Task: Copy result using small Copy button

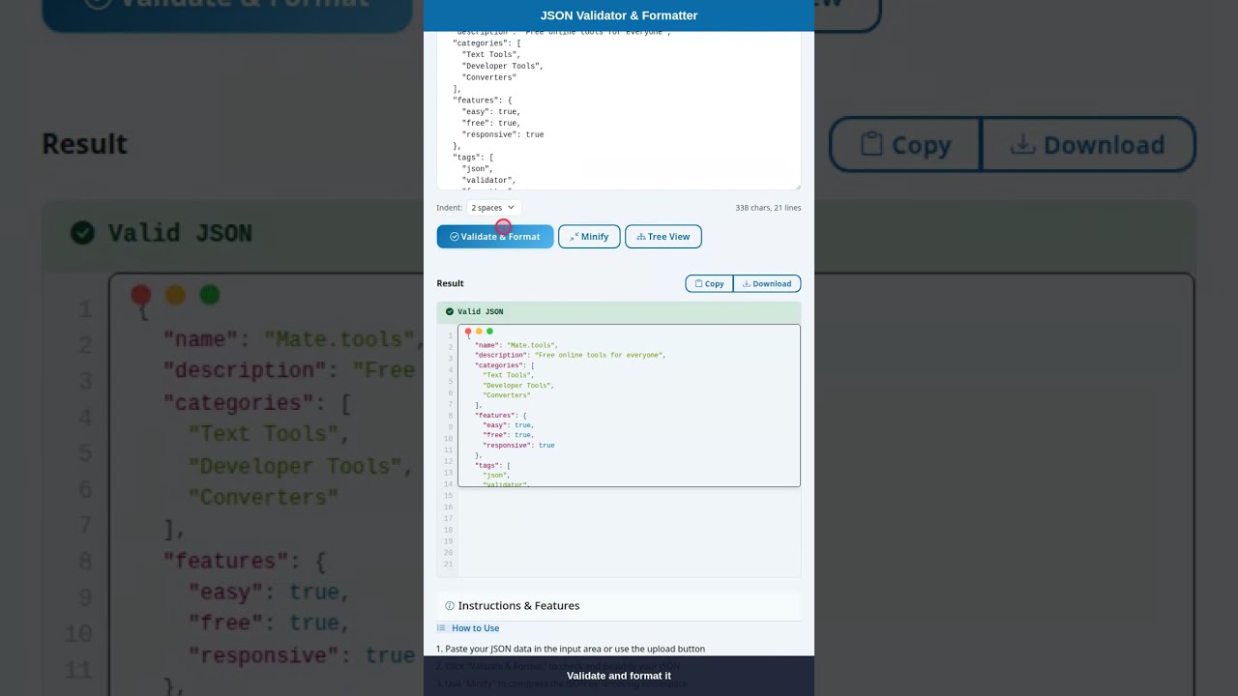Action: [709, 283]
